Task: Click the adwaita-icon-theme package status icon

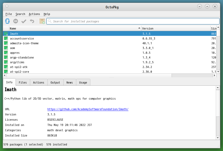Action: (x=6, y=43)
